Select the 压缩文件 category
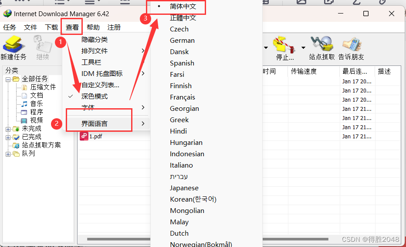 (43, 87)
